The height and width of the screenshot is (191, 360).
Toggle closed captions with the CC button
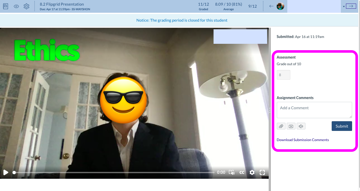point(242,172)
